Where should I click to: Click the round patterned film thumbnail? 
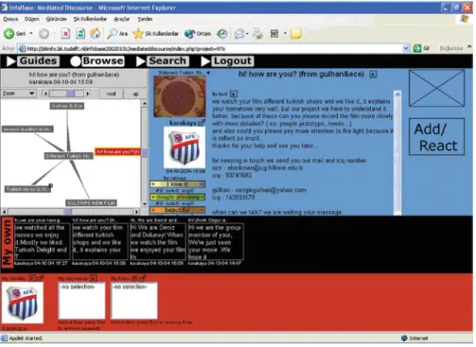click(x=180, y=96)
